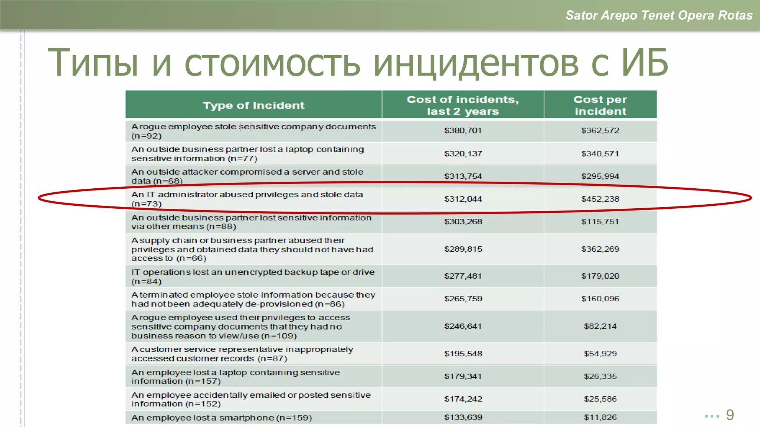This screenshot has height=427, width=760.
Task: Click the $313,754 cell
Action: click(x=463, y=176)
